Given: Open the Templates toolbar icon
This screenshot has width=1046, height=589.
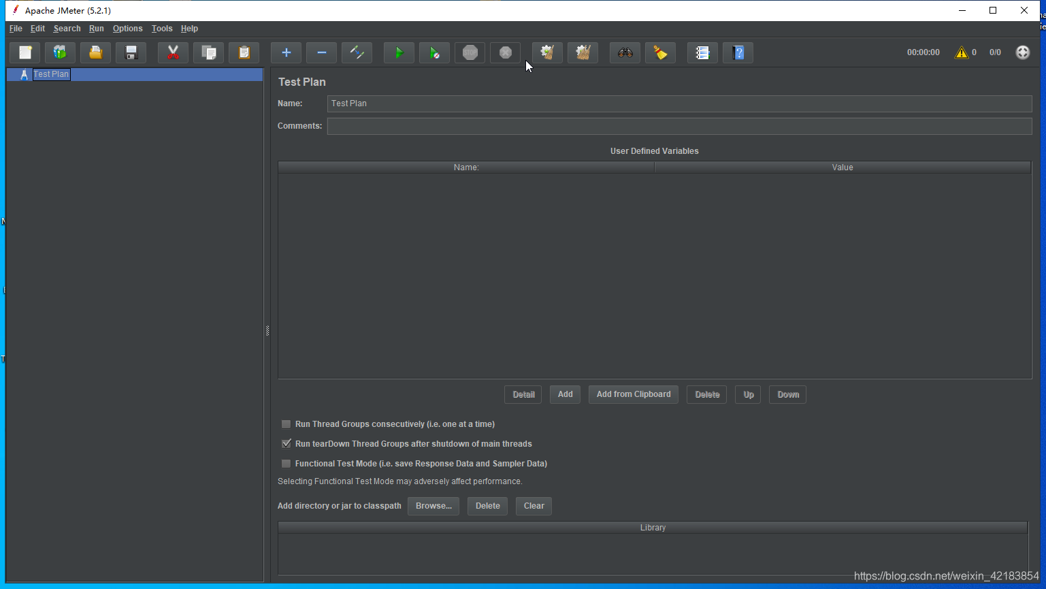Looking at the screenshot, I should pyautogui.click(x=61, y=52).
